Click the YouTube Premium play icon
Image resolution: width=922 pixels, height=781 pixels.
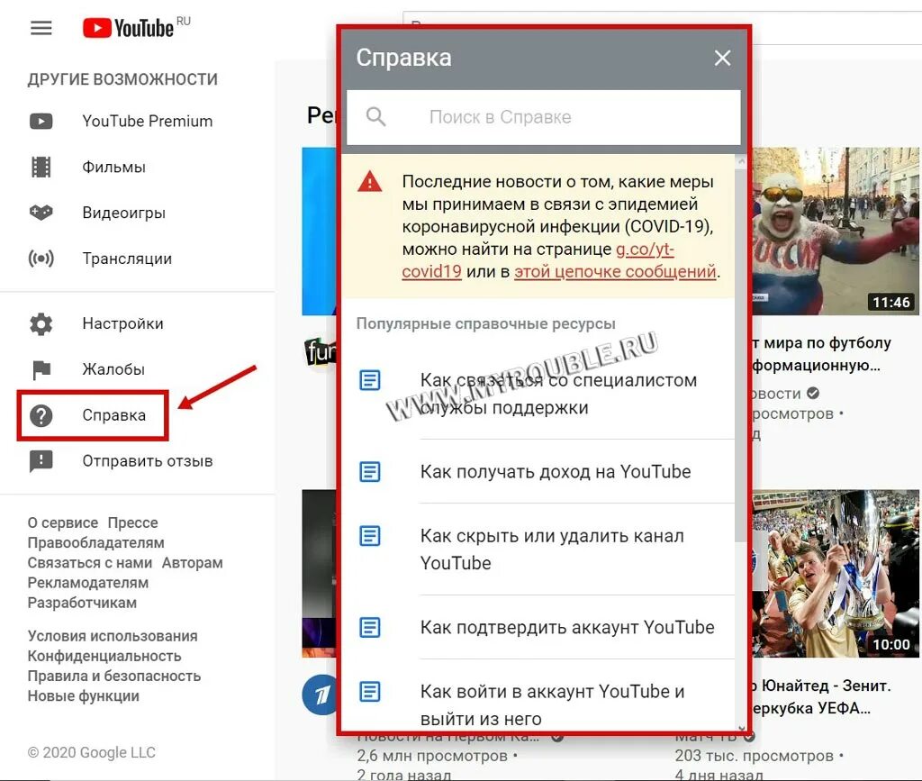point(41,121)
